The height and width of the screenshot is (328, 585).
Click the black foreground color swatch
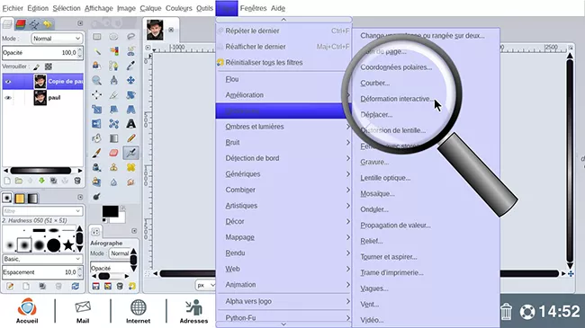111,211
